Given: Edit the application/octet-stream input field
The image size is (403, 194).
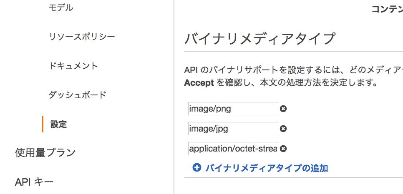Looking at the screenshot, I should (233, 149).
